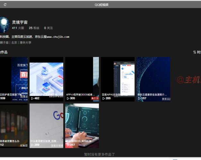Open the 百度AIPAGE video thumbnail
Viewport: 201px width, 160px height.
(118, 79)
